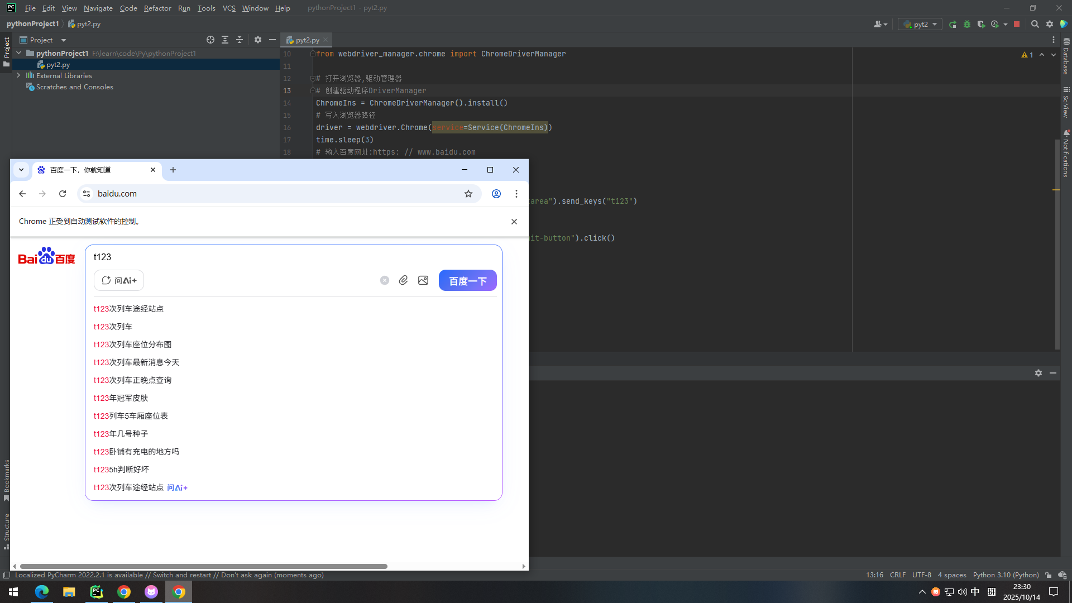1072x603 pixels.
Task: Click the Baidu image search camera icon
Action: [x=423, y=280]
